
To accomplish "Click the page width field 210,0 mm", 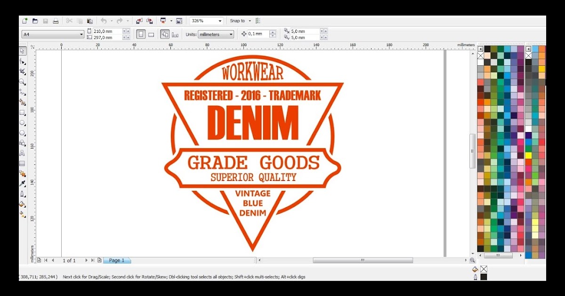I will [x=107, y=31].
